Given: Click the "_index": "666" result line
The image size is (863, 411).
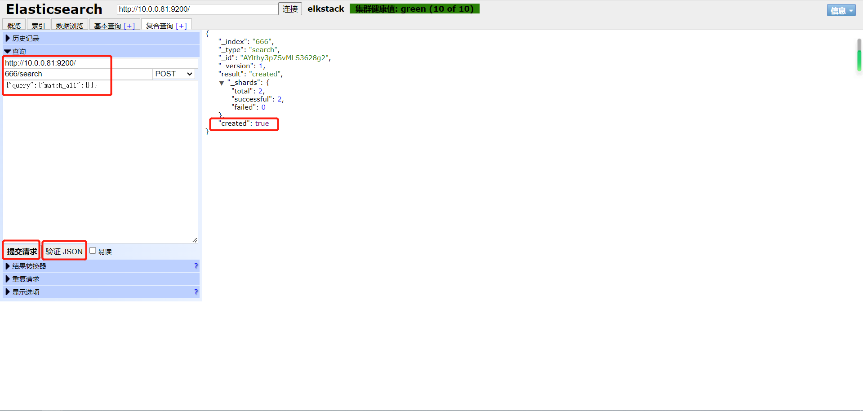Looking at the screenshot, I should pos(246,42).
